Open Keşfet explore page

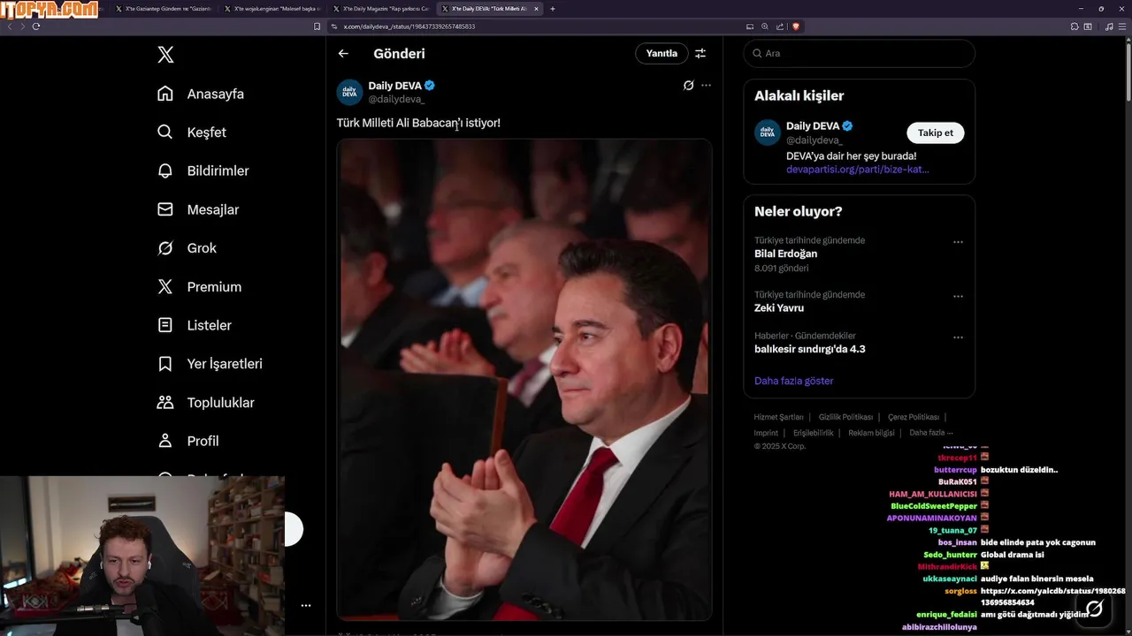point(191,132)
